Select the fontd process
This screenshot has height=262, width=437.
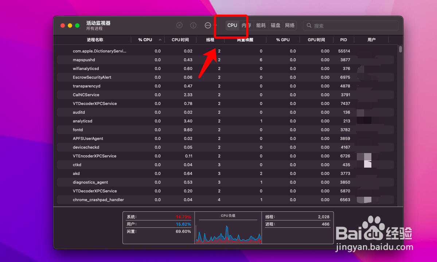coord(225,130)
